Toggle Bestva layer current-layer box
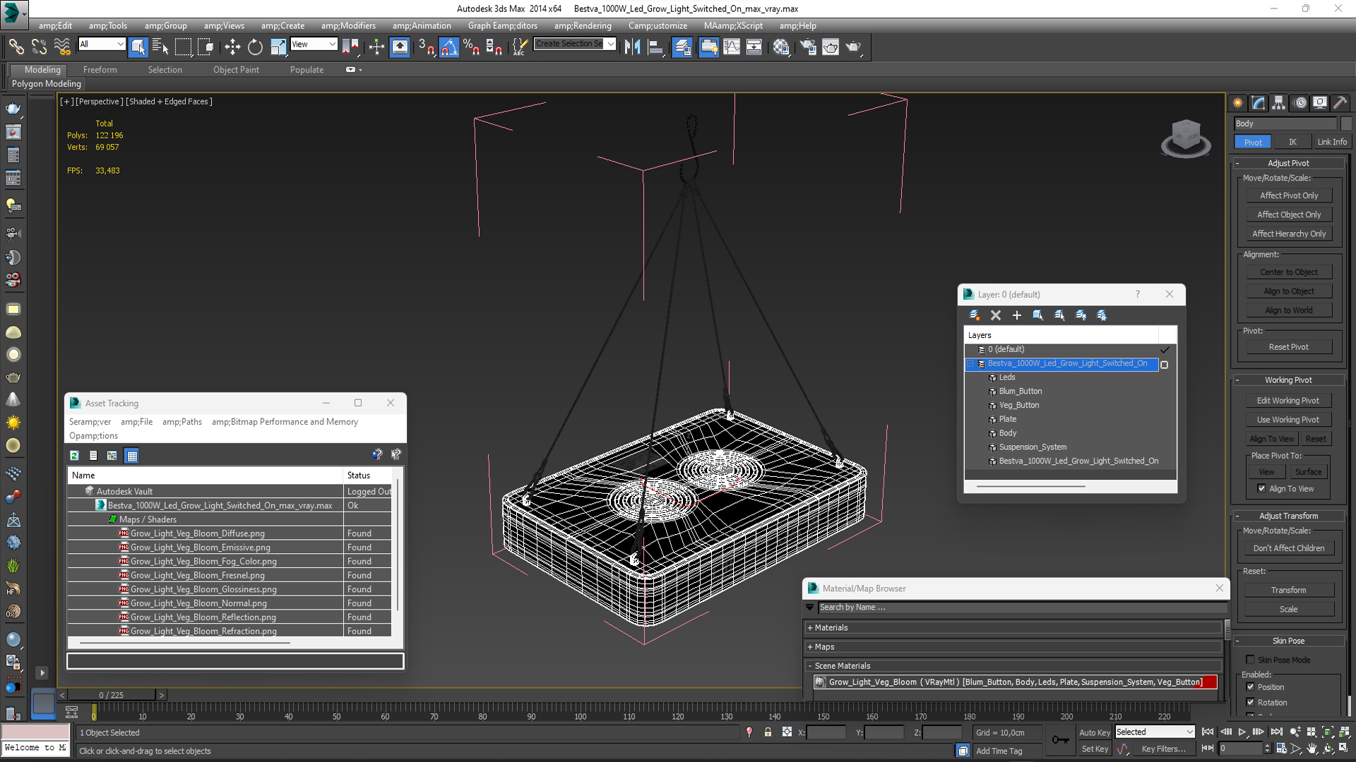This screenshot has width=1356, height=762. pyautogui.click(x=1165, y=365)
